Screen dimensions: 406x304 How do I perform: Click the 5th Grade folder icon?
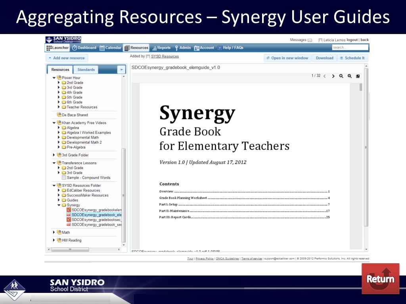[x=64, y=97]
